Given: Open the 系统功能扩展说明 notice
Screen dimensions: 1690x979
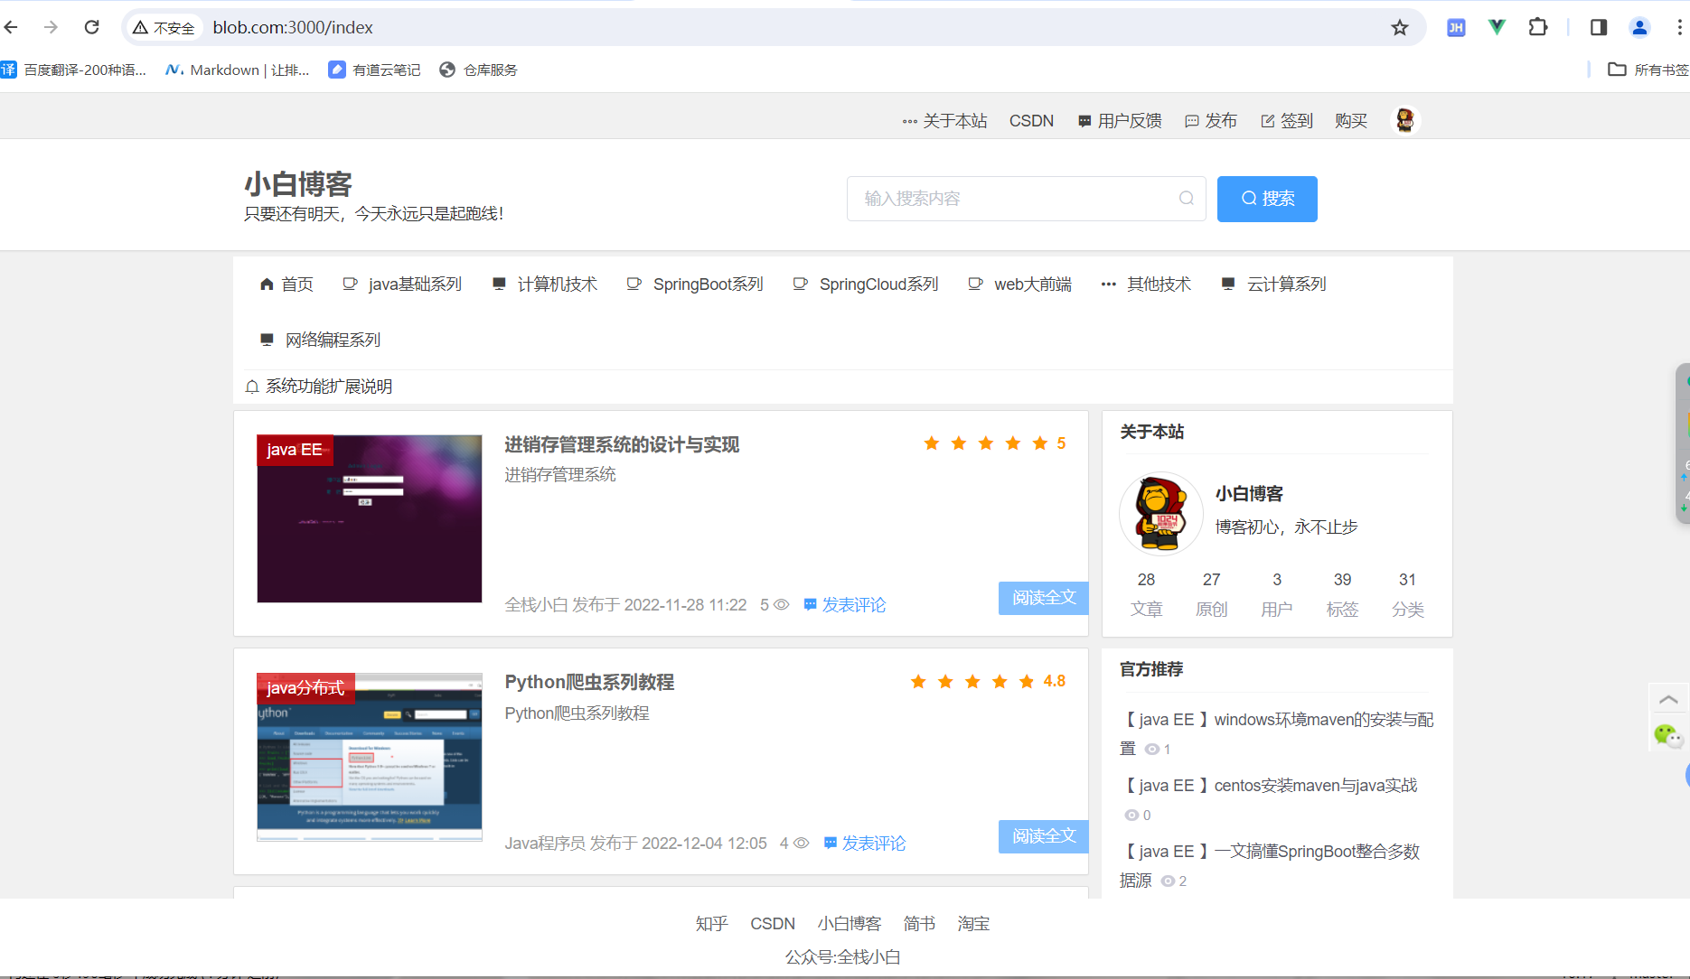Looking at the screenshot, I should pos(319,387).
